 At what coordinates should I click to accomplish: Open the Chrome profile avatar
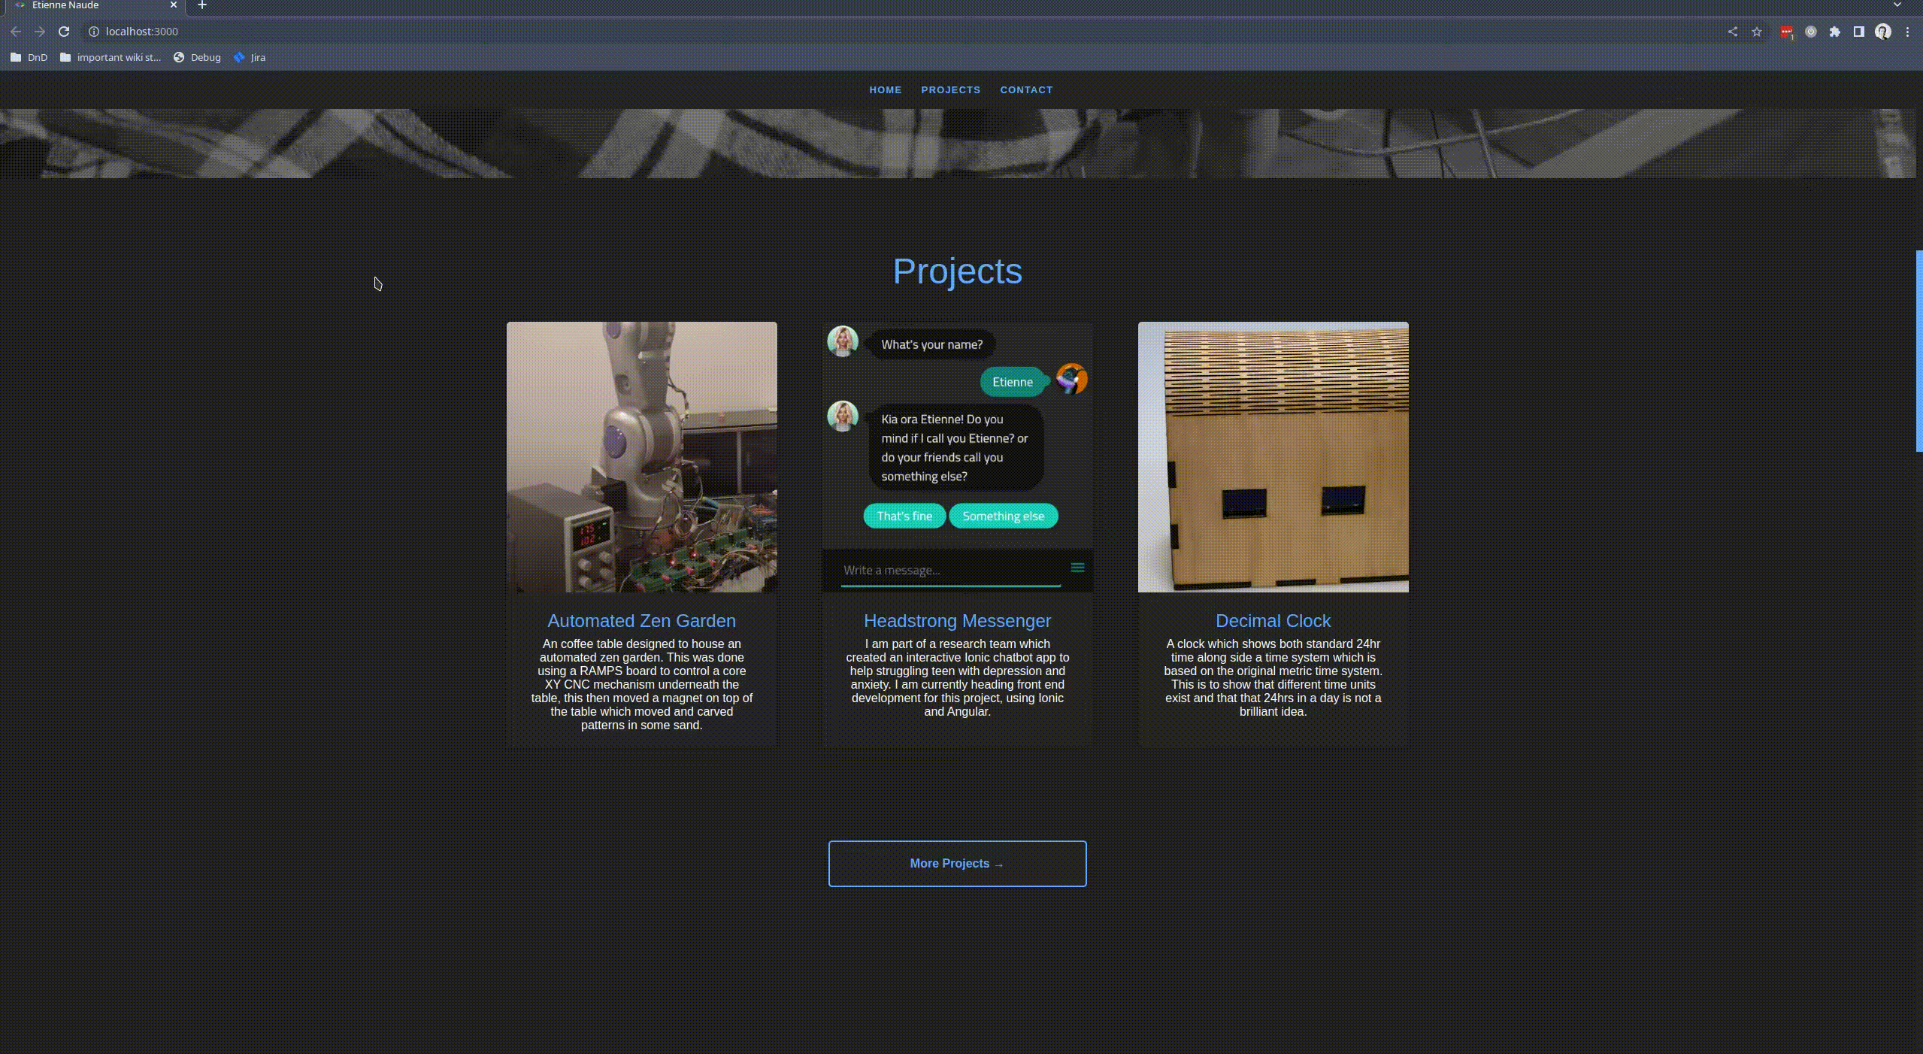pyautogui.click(x=1882, y=32)
